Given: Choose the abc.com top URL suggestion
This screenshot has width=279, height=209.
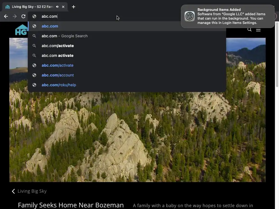Looking at the screenshot, I should point(127,26).
